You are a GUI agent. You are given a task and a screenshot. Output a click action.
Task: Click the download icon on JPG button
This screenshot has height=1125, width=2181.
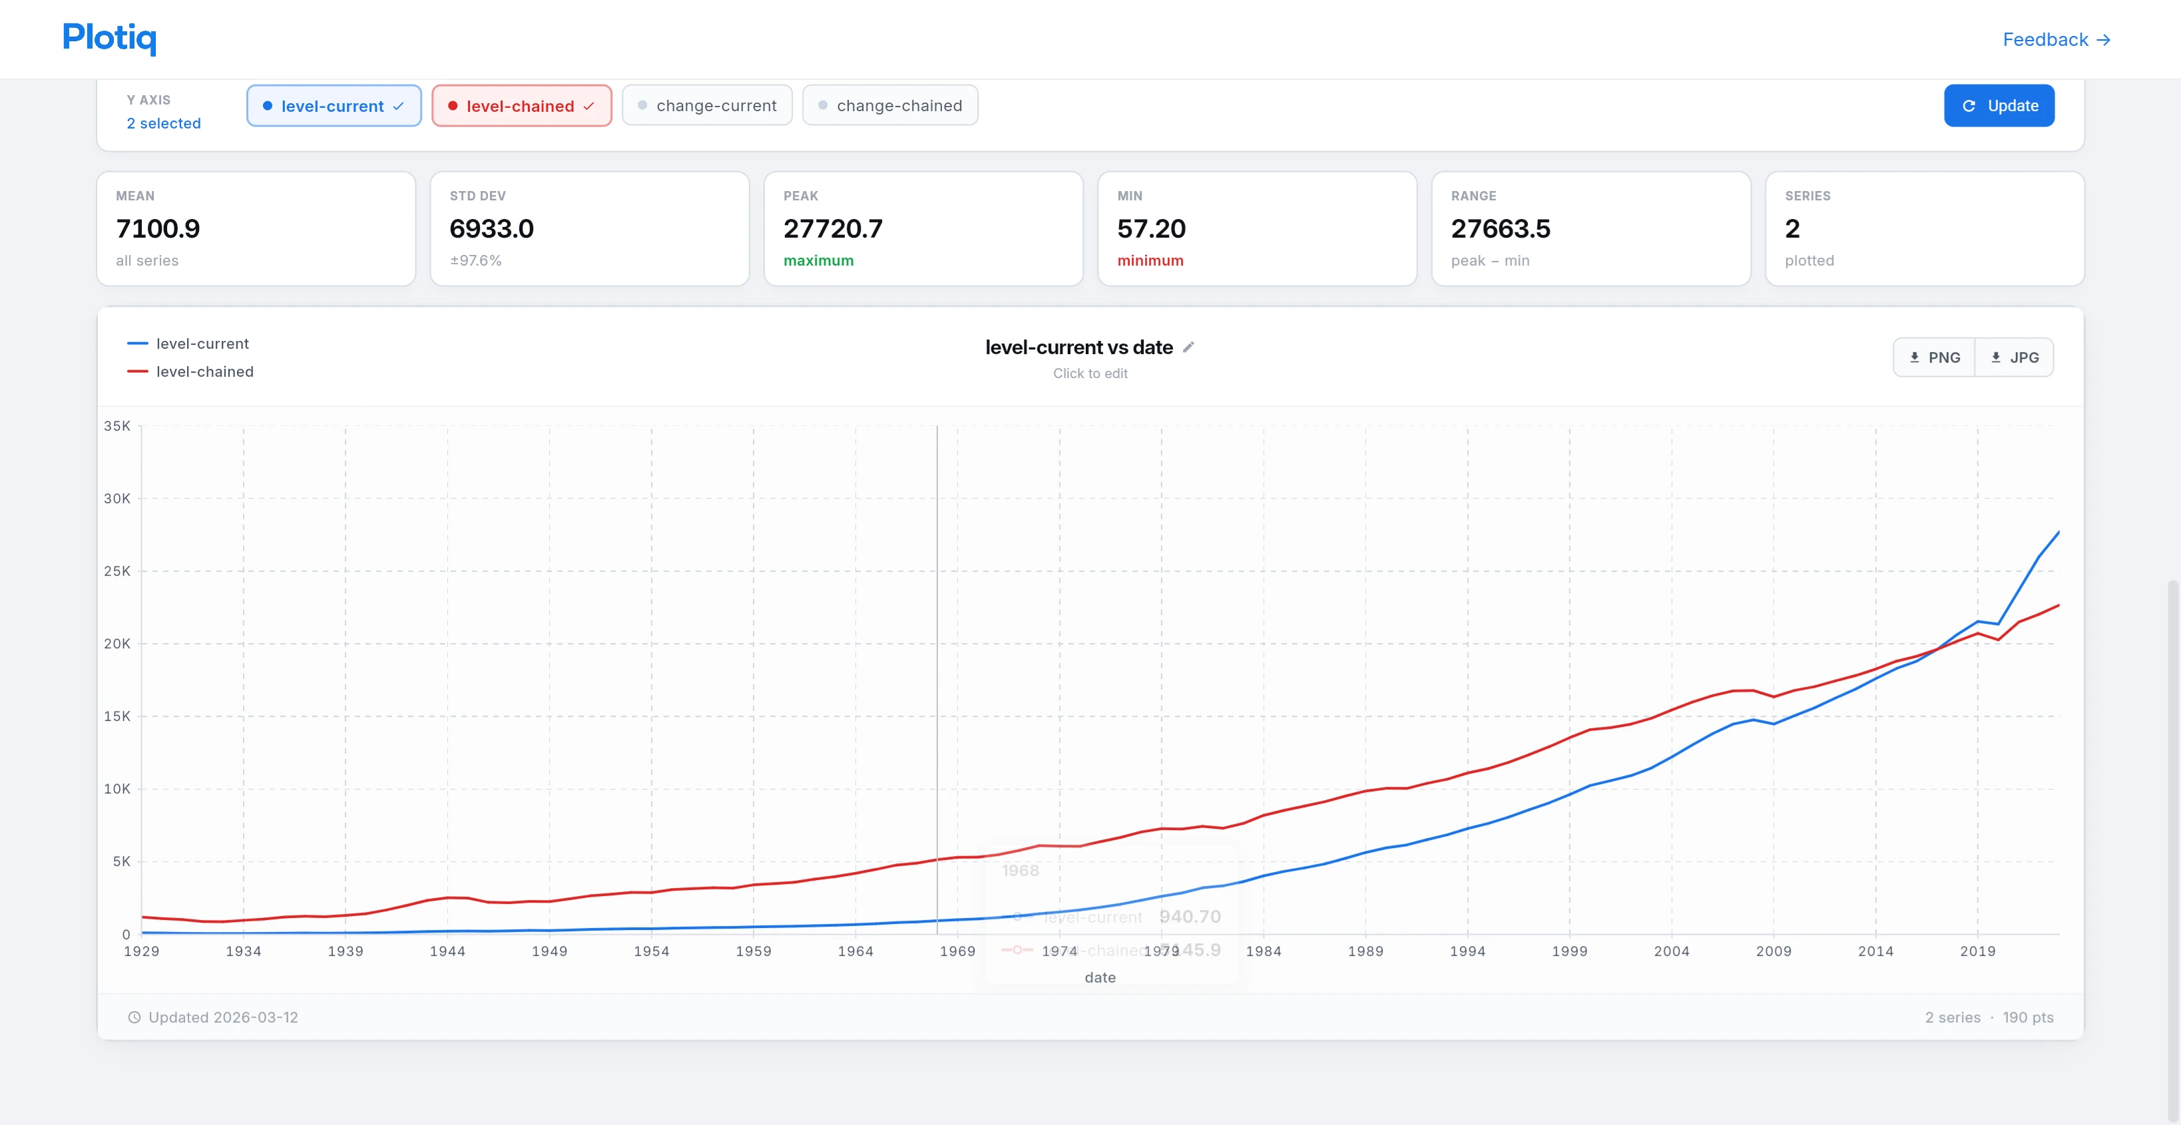1995,357
